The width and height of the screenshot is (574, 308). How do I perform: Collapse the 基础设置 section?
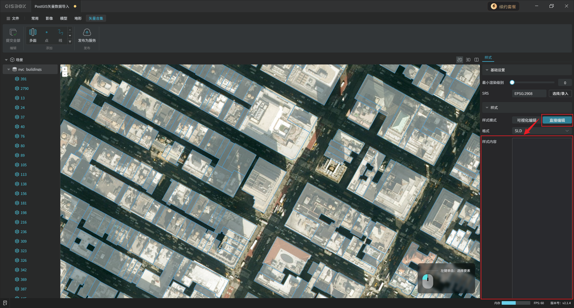[x=487, y=70]
